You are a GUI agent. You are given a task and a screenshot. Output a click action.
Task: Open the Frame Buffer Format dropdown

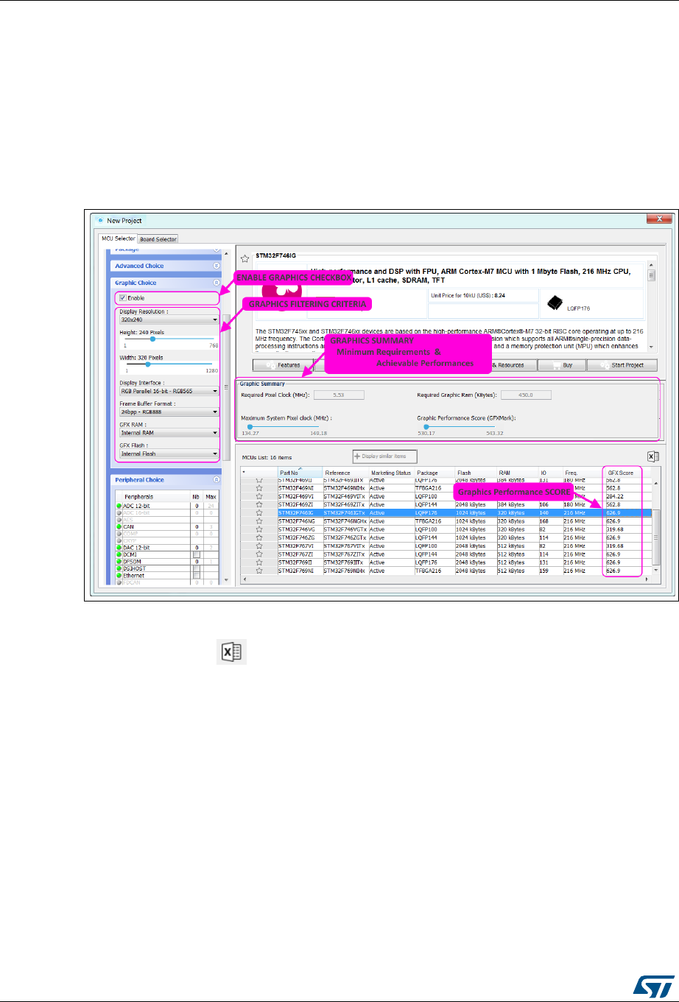(x=169, y=412)
